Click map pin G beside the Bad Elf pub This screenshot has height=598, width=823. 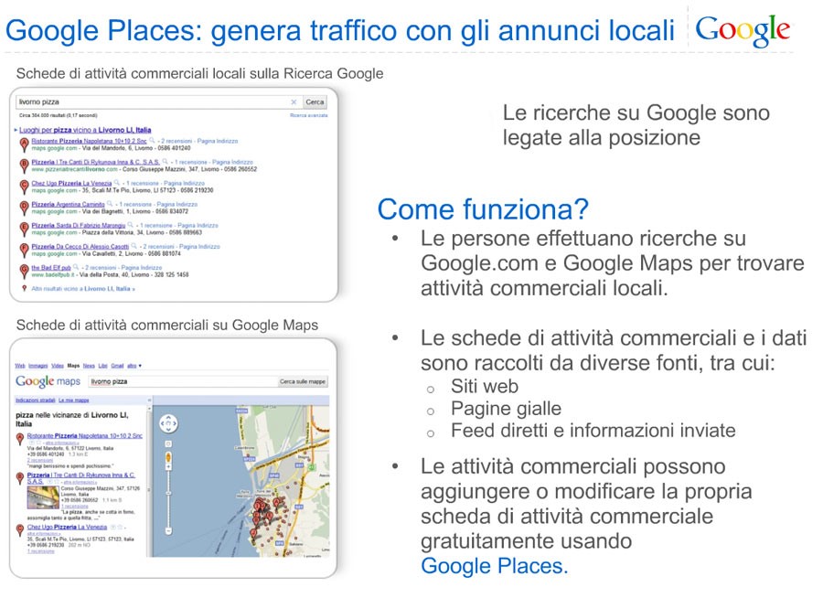coord(24,271)
